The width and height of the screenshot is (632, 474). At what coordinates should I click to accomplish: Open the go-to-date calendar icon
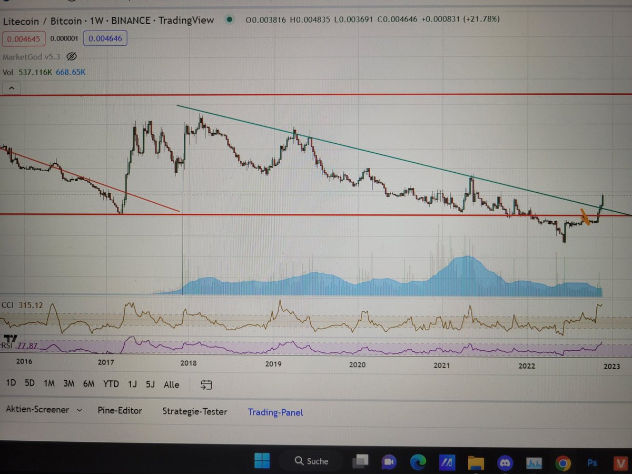point(206,385)
